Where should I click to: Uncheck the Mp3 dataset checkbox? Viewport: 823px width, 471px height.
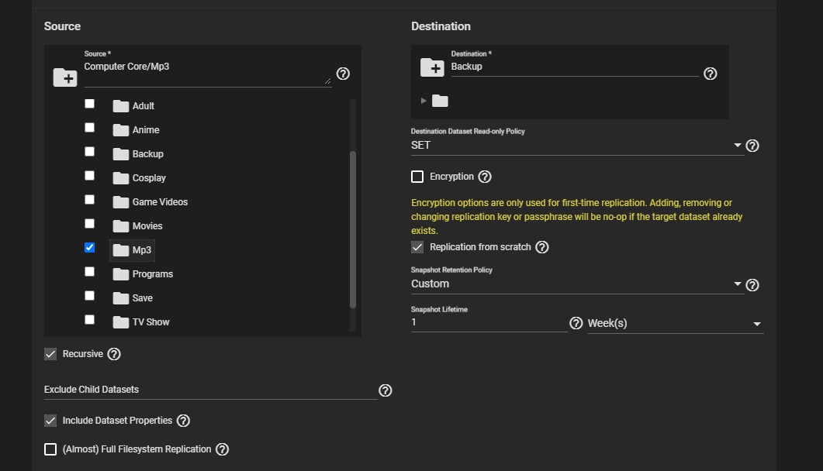pyautogui.click(x=90, y=248)
